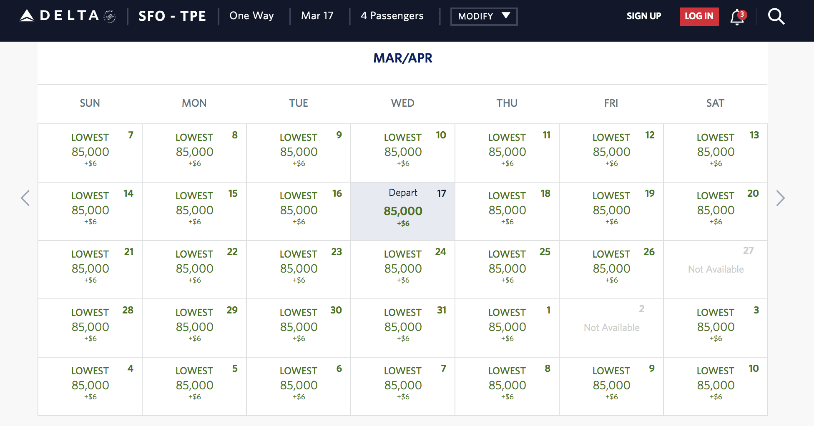Select the SFO - TPE route
This screenshot has height=426, width=814.
tap(172, 16)
